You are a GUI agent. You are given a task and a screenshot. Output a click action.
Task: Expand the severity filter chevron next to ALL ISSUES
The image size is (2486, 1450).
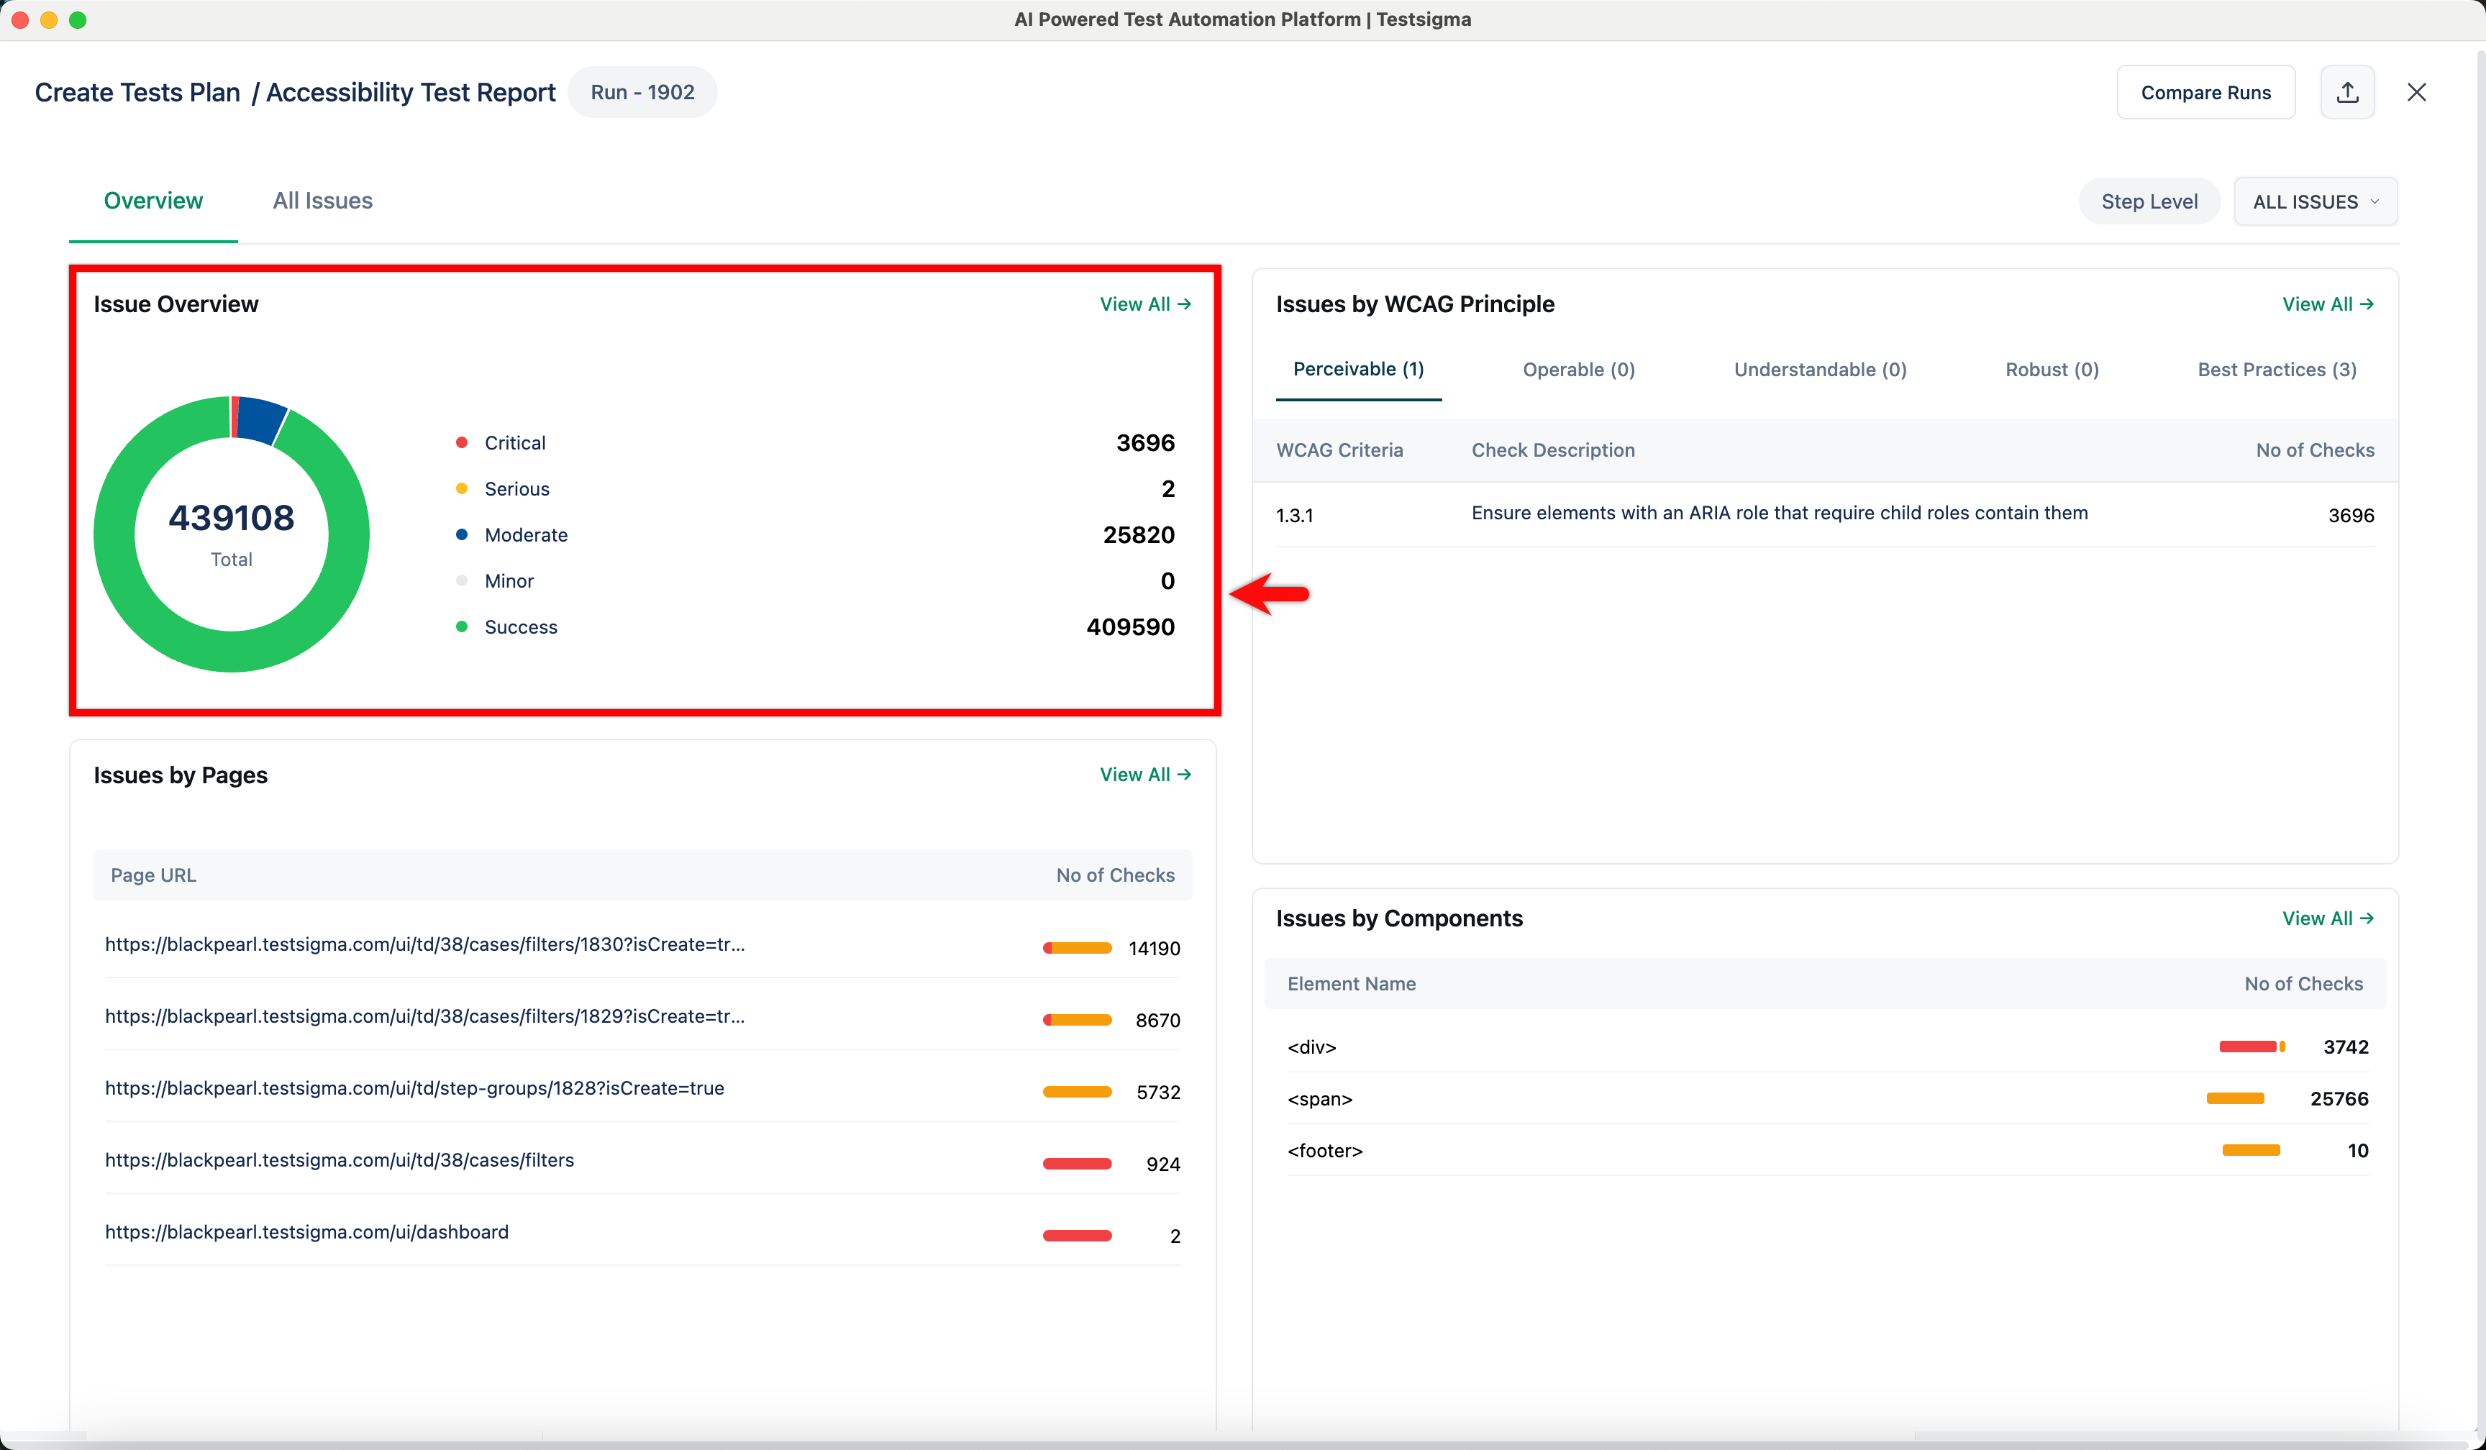pos(2375,201)
